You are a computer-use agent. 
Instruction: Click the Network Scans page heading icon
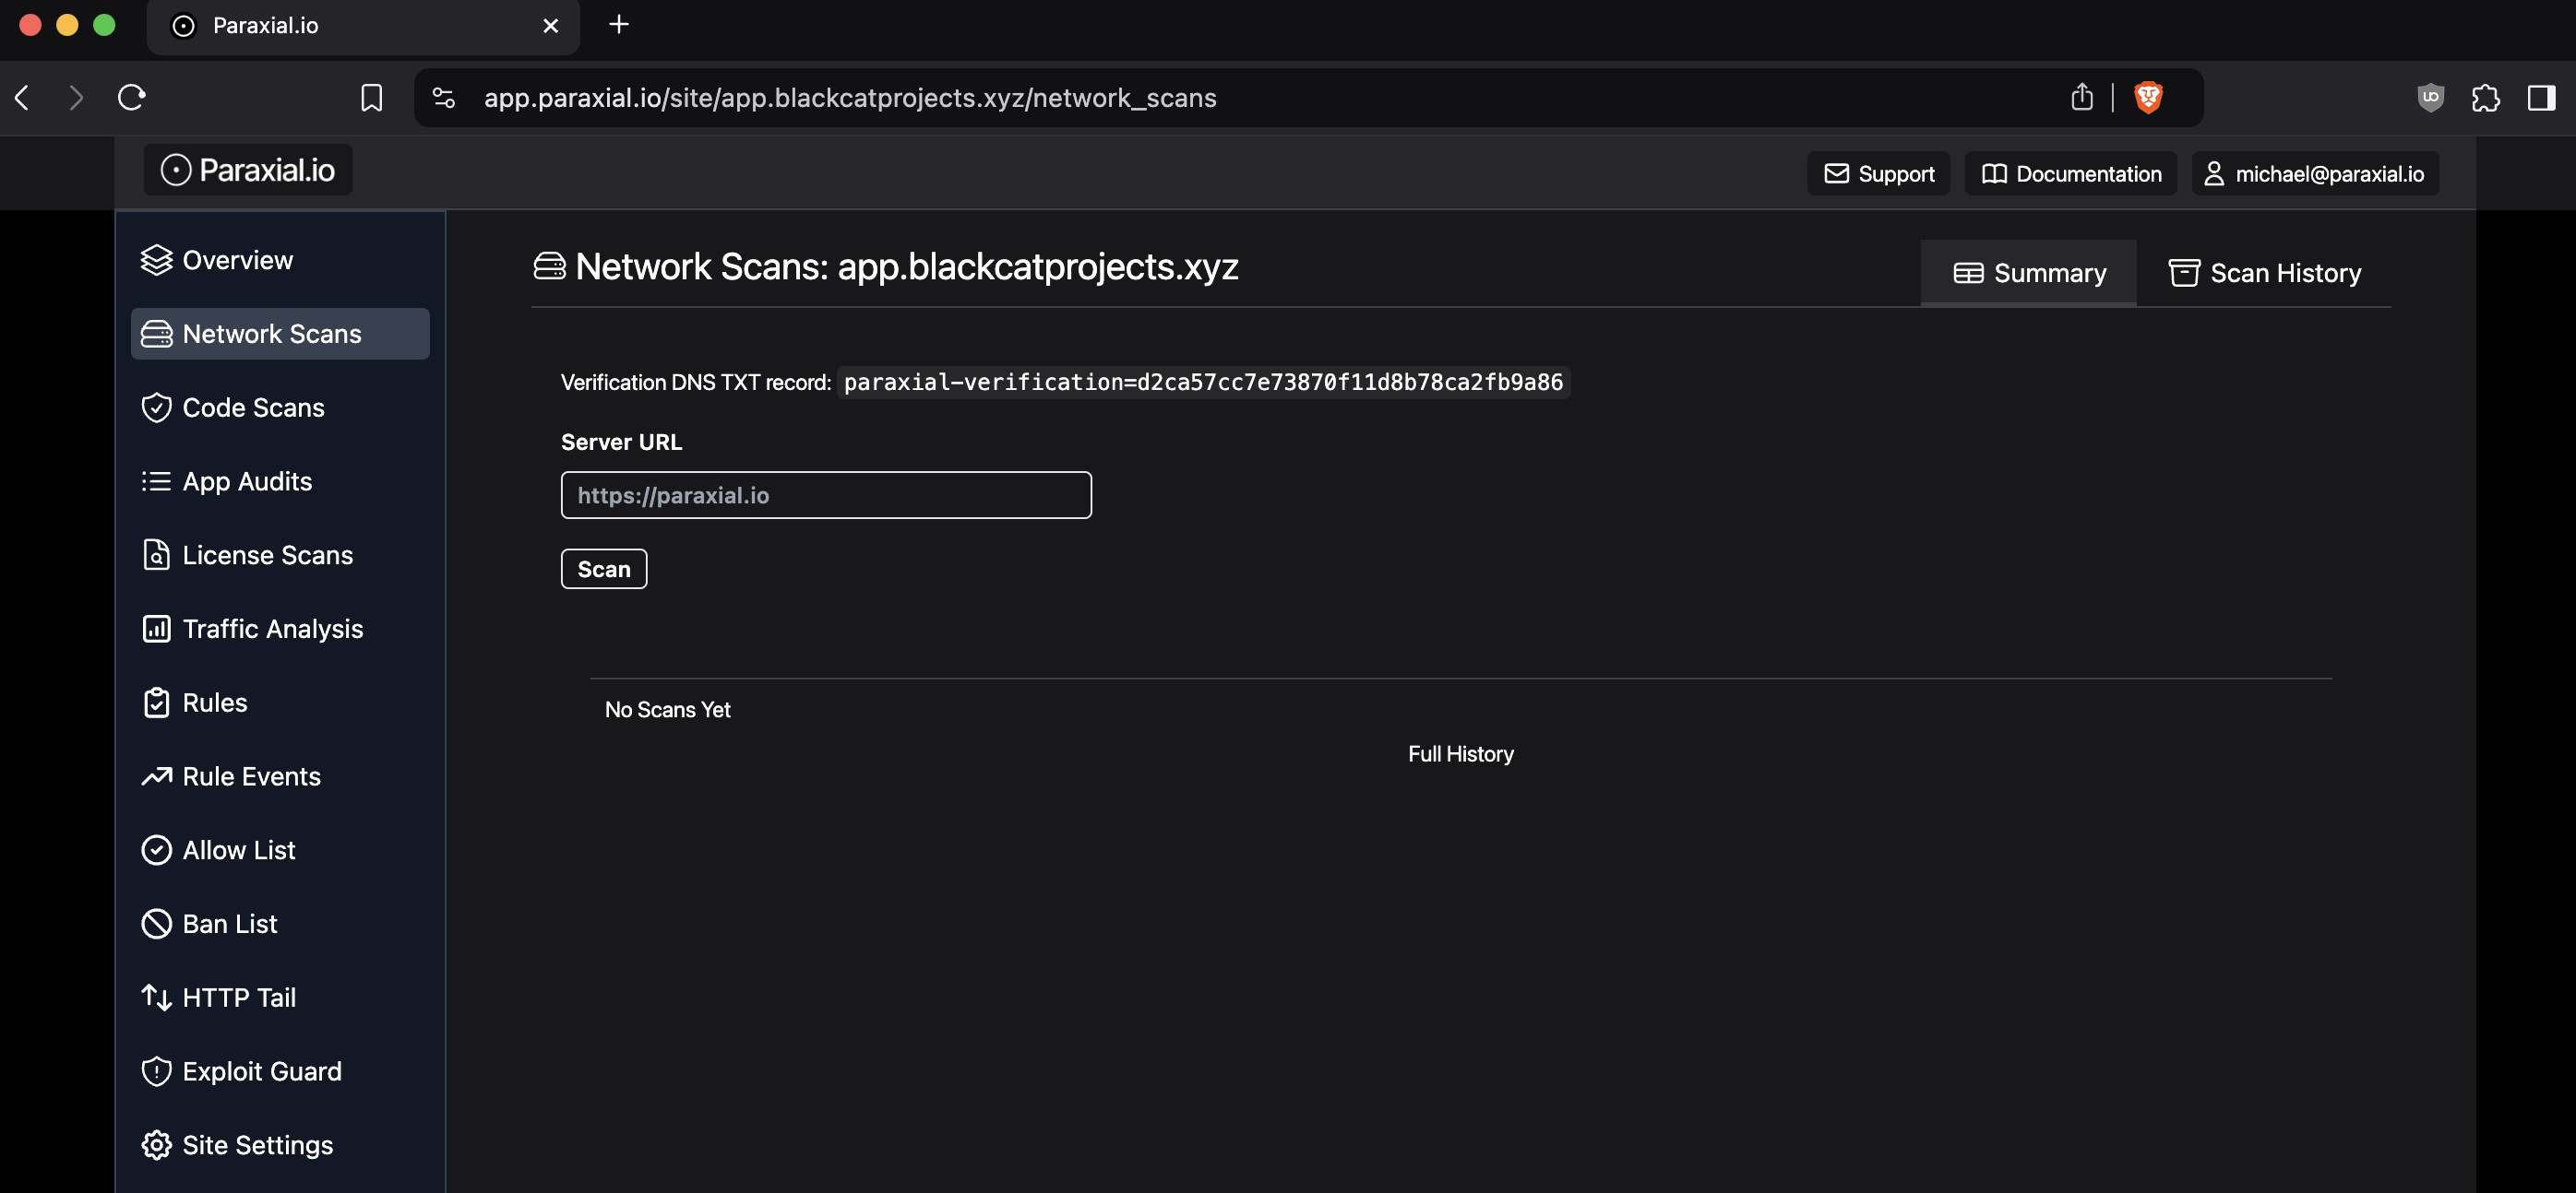[x=549, y=266]
